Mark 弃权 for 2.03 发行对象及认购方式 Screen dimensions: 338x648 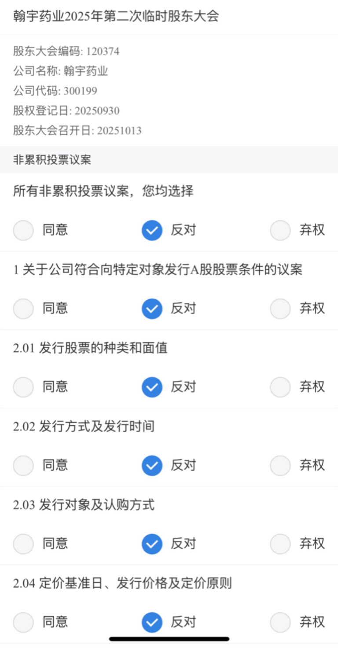(280, 544)
